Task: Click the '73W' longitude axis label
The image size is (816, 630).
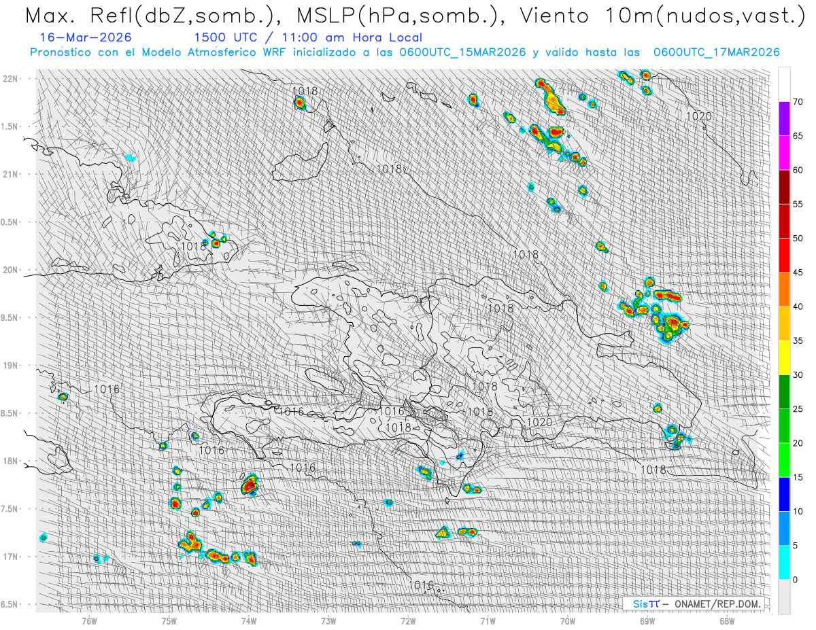Action: 328,620
